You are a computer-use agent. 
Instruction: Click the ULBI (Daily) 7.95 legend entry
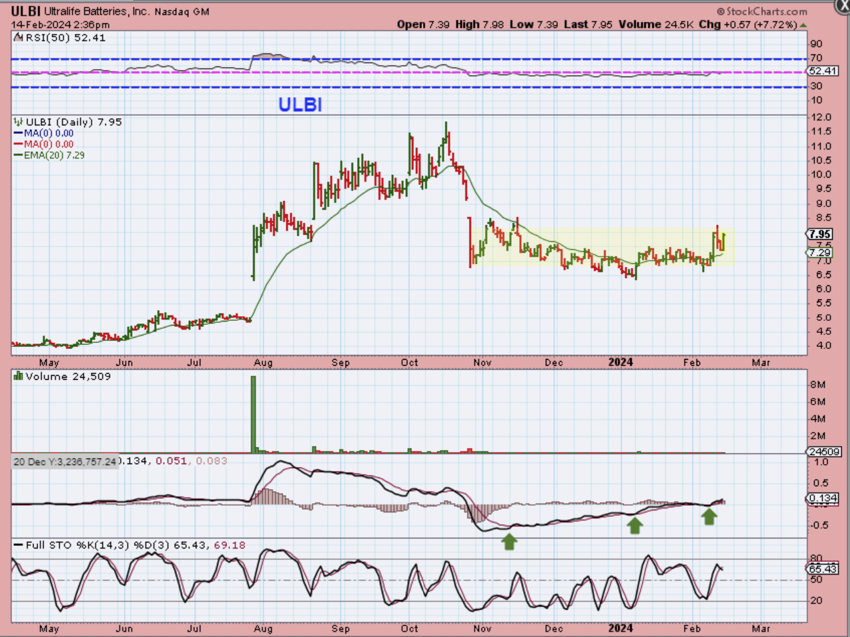74,123
